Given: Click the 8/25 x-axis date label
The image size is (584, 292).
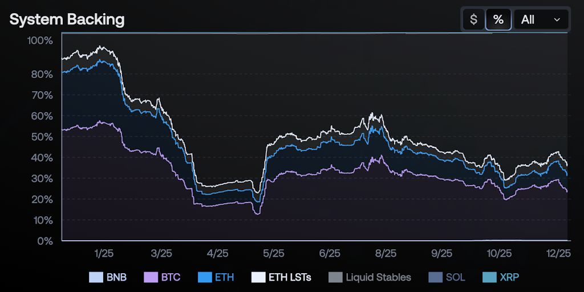Looking at the screenshot, I should 386,253.
